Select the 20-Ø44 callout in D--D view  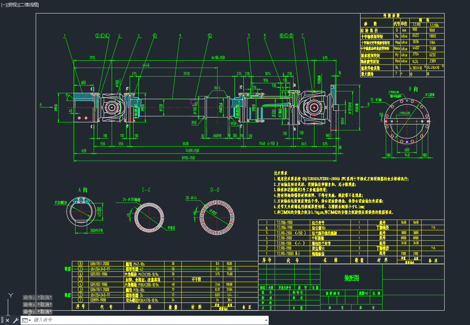coord(191,198)
